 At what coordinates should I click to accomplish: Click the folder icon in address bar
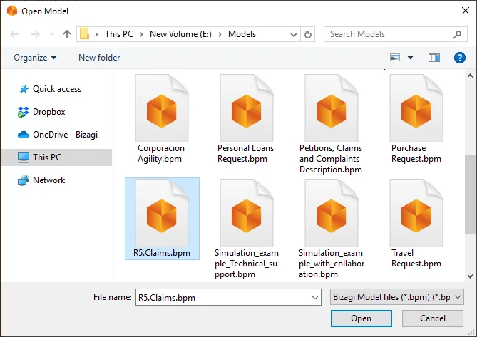[84, 34]
